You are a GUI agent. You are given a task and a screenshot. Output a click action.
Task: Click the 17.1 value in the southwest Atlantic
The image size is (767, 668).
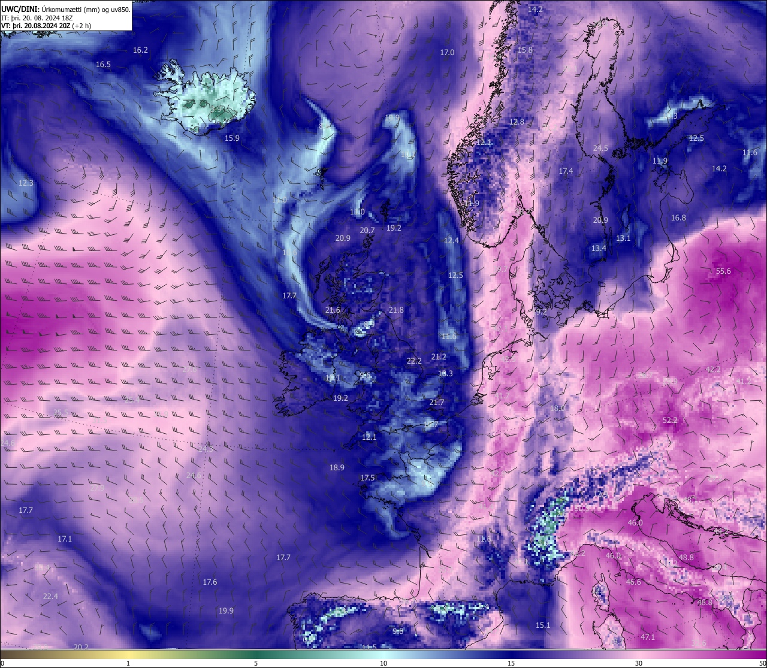65,539
